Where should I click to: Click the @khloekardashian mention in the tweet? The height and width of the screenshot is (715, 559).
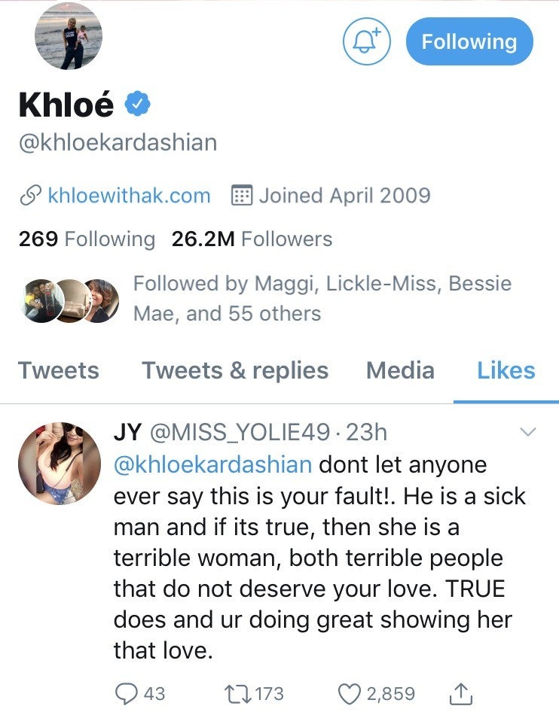pyautogui.click(x=212, y=464)
